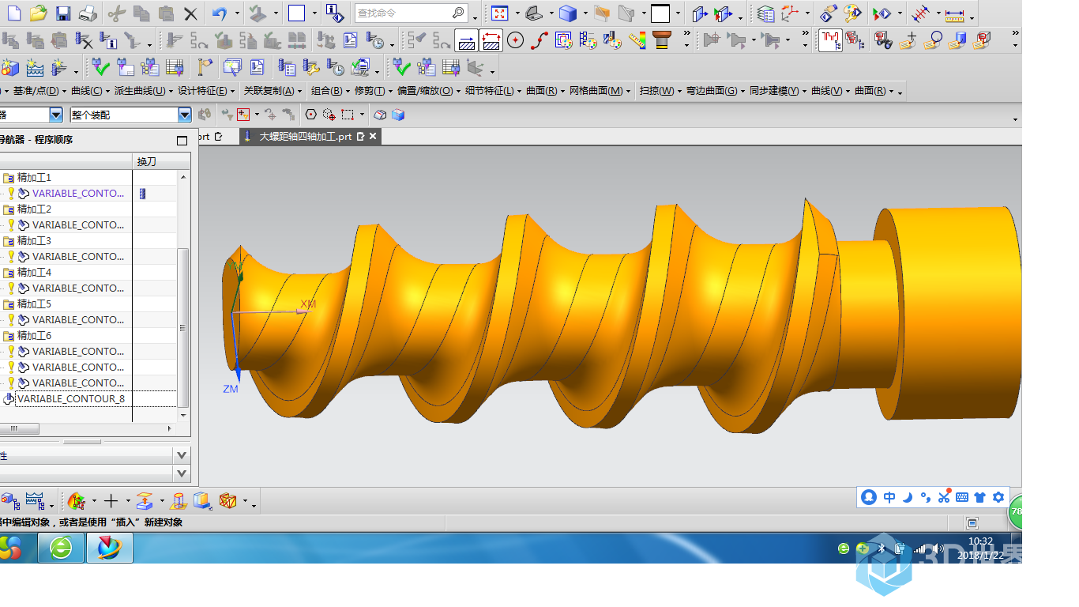Click the hexagon selection filter icon
The width and height of the screenshot is (1079, 607).
[x=310, y=115]
